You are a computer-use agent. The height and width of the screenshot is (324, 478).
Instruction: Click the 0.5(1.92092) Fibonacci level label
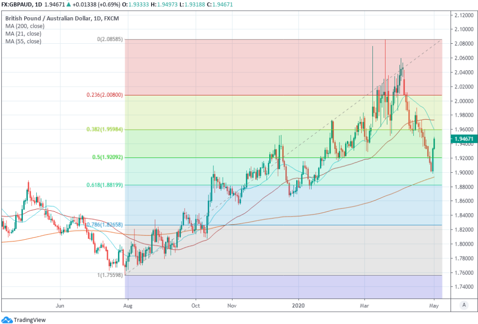(x=106, y=157)
